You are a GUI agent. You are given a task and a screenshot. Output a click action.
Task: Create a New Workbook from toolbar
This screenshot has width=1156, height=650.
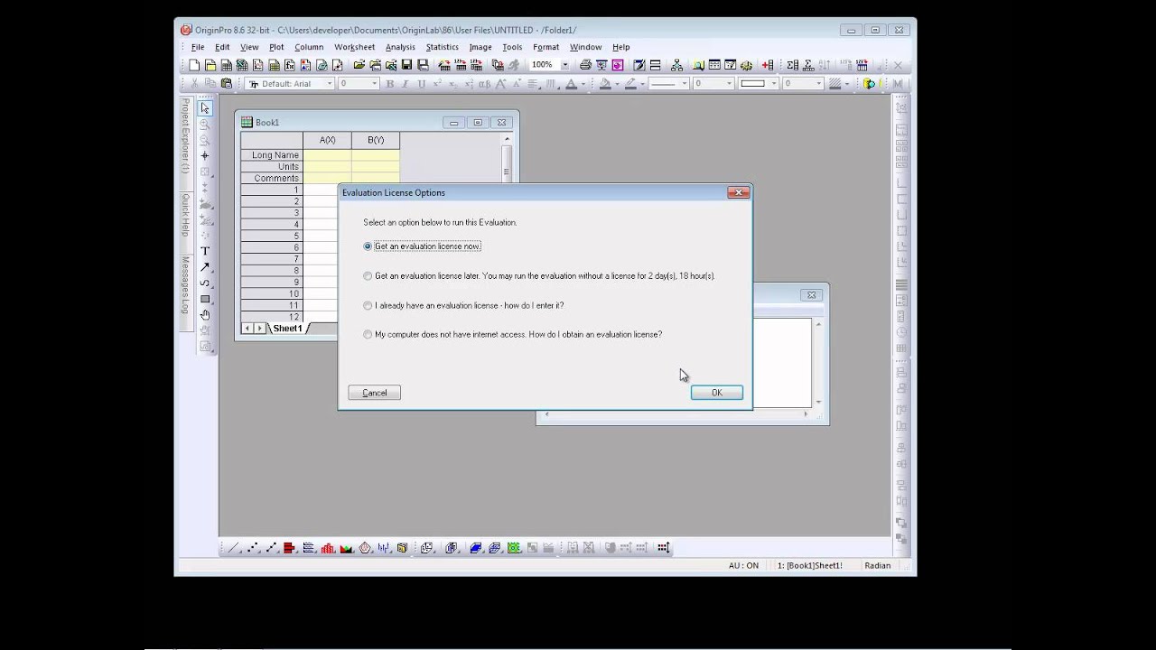pyautogui.click(x=227, y=65)
